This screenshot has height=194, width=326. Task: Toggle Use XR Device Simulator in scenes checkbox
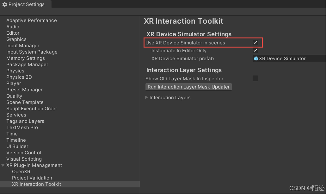pos(255,43)
